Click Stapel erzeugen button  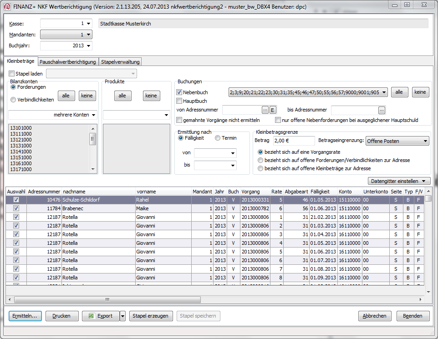(151, 316)
